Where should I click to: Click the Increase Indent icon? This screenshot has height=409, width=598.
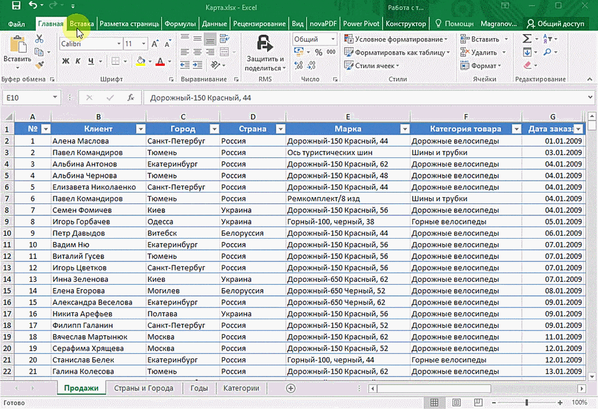197,65
